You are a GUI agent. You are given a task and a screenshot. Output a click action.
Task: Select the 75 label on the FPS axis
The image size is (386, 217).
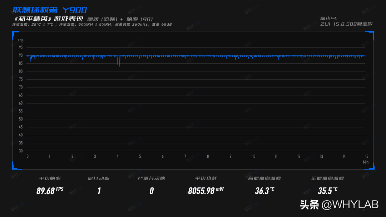click(21, 79)
